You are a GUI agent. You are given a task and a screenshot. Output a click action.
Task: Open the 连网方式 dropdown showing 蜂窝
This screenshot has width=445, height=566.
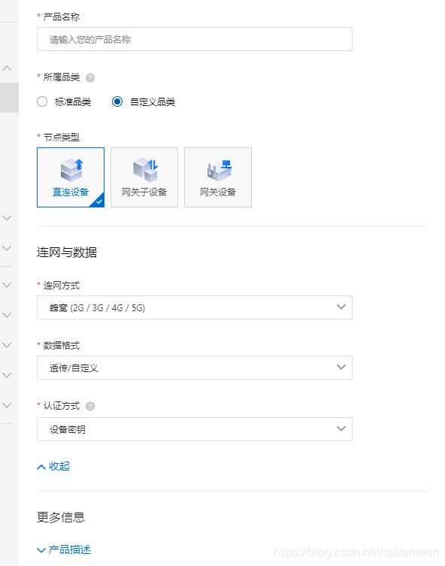tap(194, 307)
